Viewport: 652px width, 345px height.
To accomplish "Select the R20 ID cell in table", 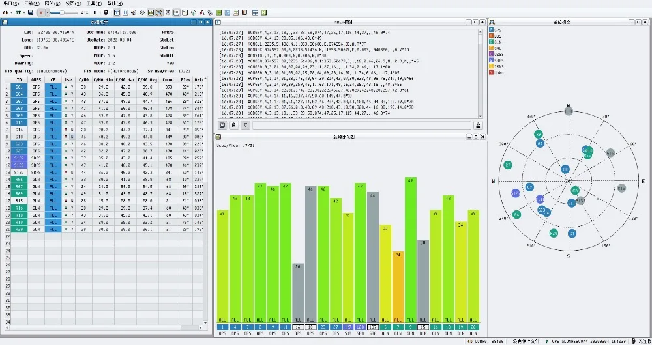I will pyautogui.click(x=19, y=229).
